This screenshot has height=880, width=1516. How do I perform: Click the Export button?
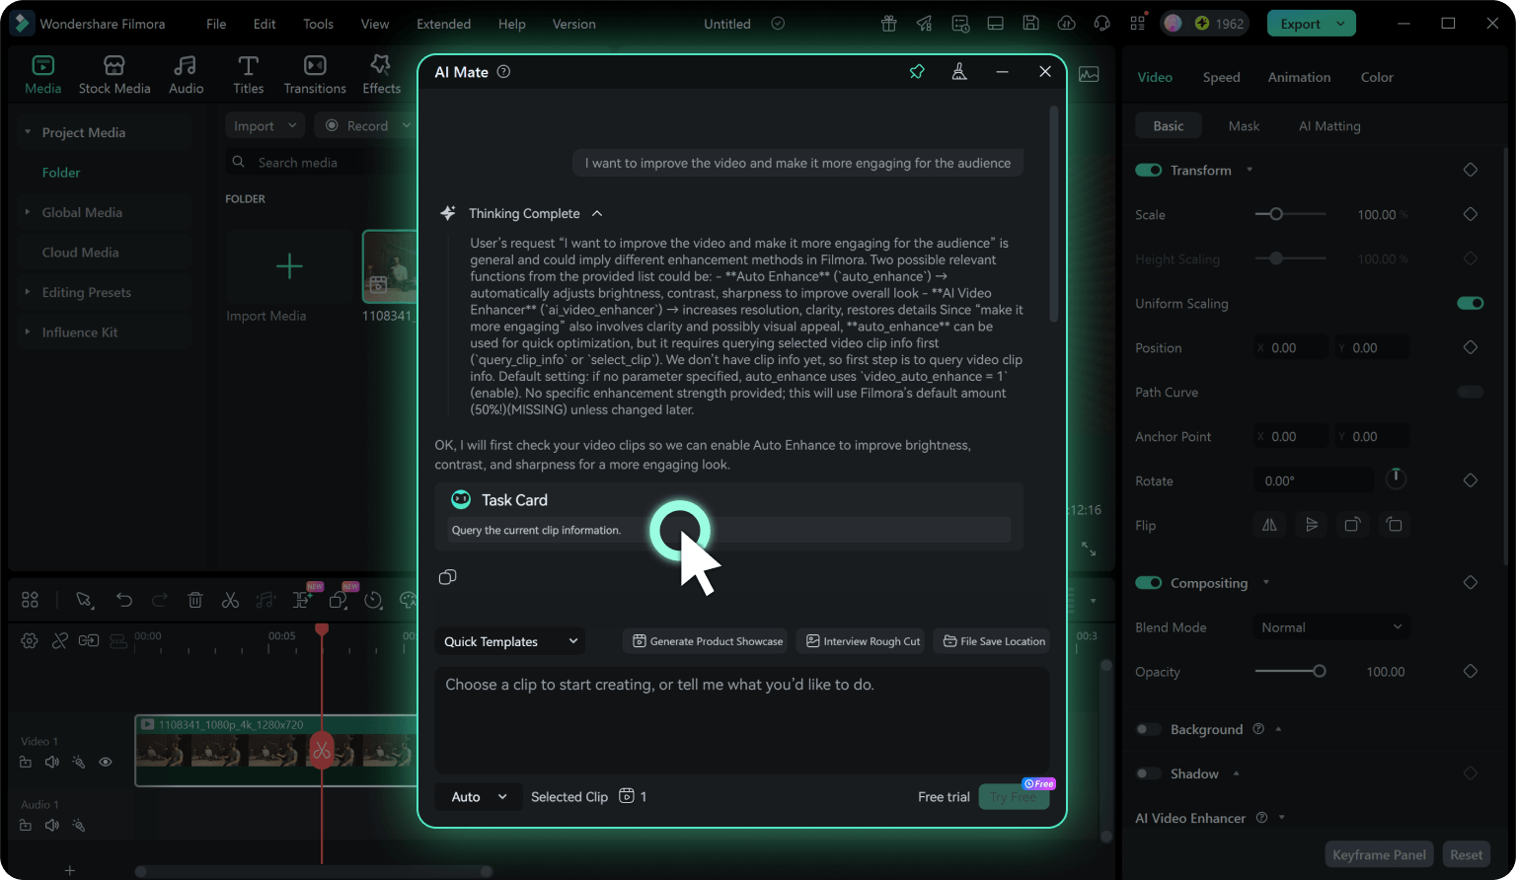(x=1300, y=24)
